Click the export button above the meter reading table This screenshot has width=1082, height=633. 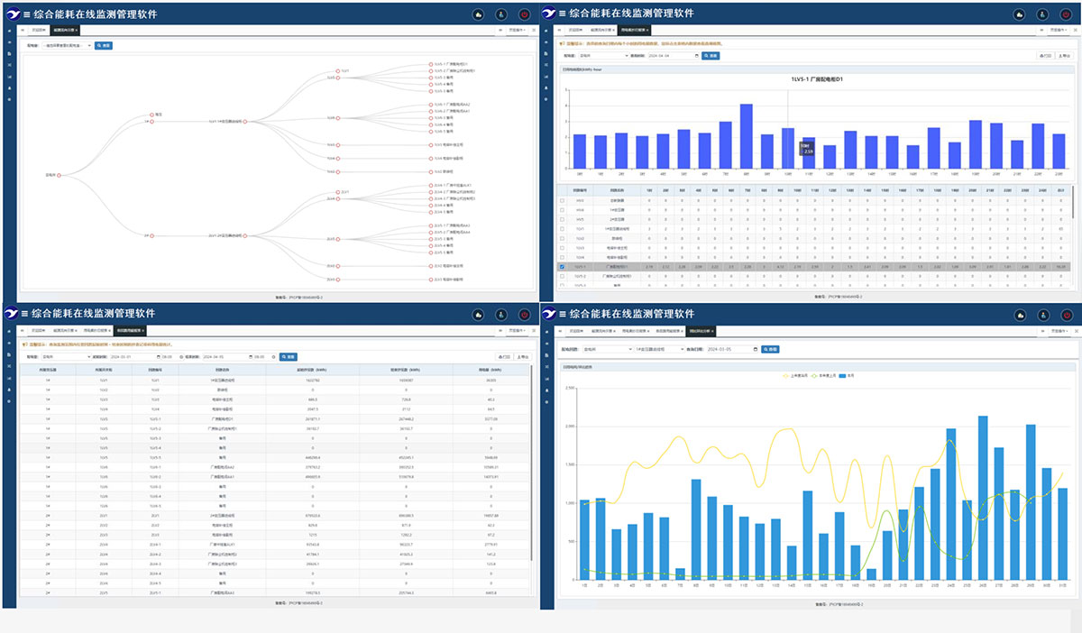click(x=522, y=356)
